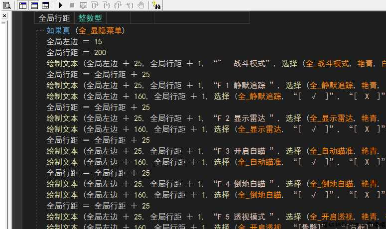
Task: Click the string "F 5 透视模式"
Action: tap(244, 217)
